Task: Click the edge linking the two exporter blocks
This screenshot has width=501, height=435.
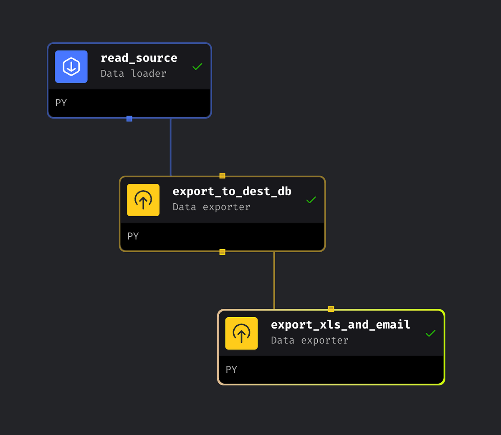Action: click(274, 280)
